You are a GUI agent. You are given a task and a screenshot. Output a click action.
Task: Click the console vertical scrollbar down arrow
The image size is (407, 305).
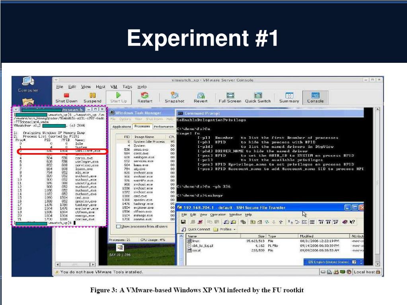tap(378, 264)
